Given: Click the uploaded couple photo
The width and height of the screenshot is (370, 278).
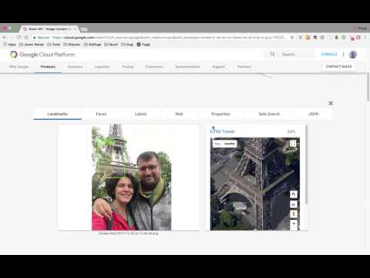Looking at the screenshot, I should click(x=132, y=177).
